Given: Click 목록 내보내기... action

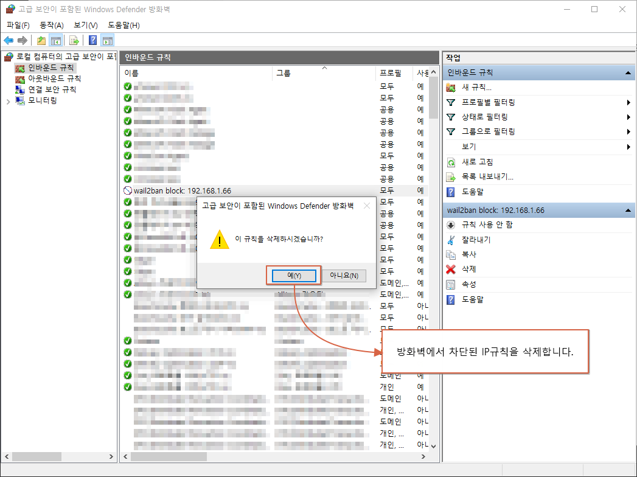Looking at the screenshot, I should (487, 176).
